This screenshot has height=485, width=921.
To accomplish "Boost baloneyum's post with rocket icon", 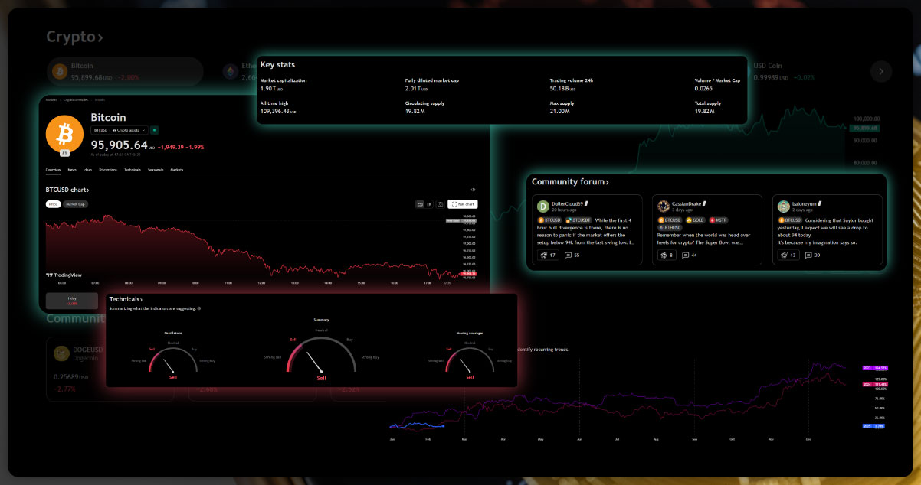I will tap(788, 255).
